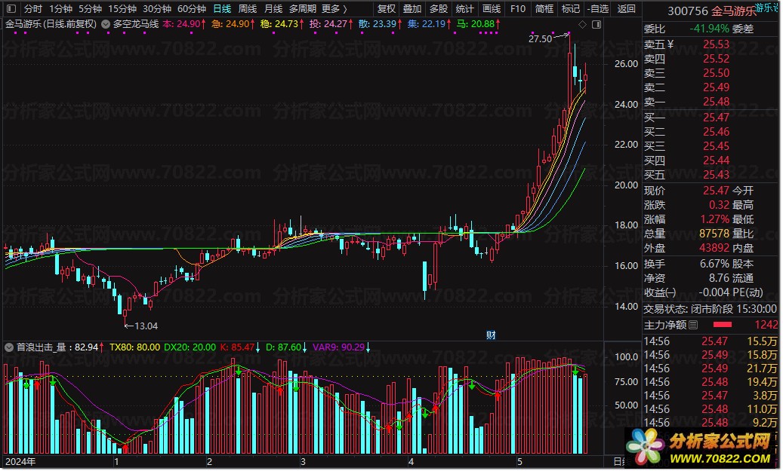Select the 1分钟 period tab
This screenshot has width=783, height=471.
pyautogui.click(x=60, y=8)
